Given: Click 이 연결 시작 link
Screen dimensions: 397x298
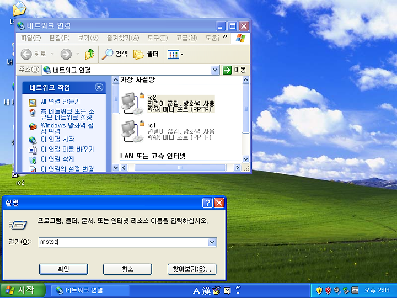Looking at the screenshot, I should coord(57,139).
